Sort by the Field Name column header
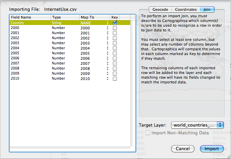The image size is (231, 159). pos(30,17)
